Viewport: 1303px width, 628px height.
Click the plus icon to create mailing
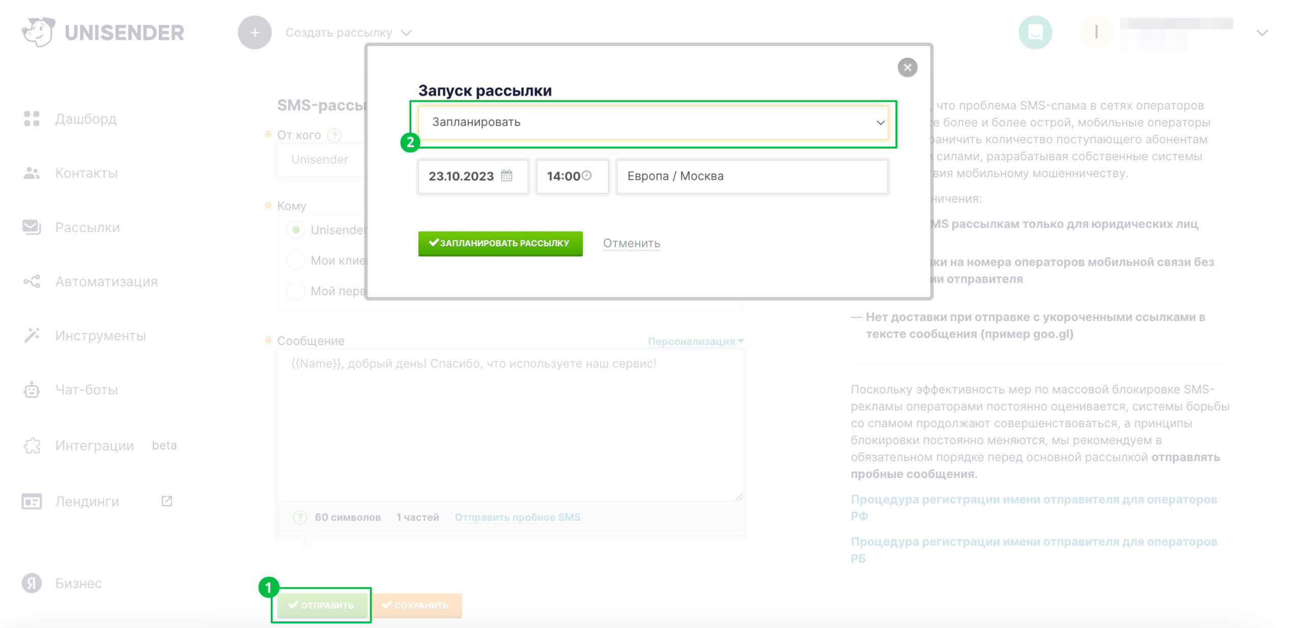click(254, 33)
